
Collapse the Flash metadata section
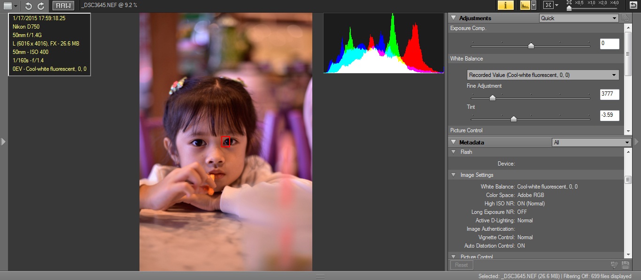[x=454, y=152]
